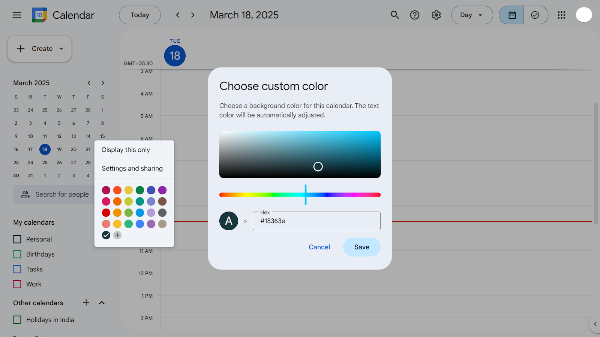Toggle the Personal calendar checkbox
This screenshot has width=600, height=337.
17,239
